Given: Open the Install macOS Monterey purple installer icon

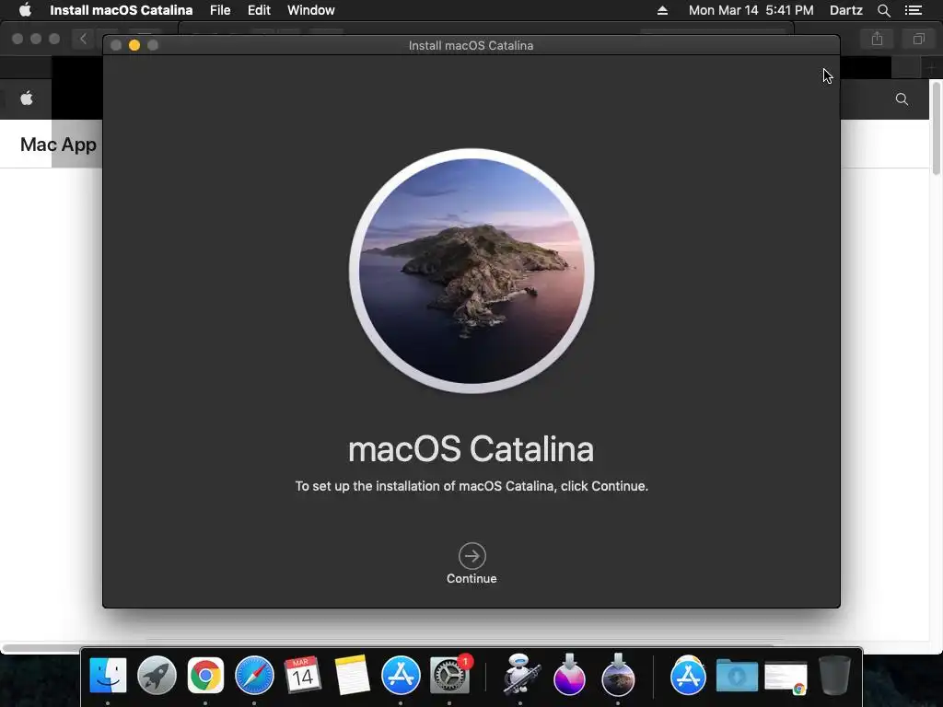Looking at the screenshot, I should click(569, 675).
